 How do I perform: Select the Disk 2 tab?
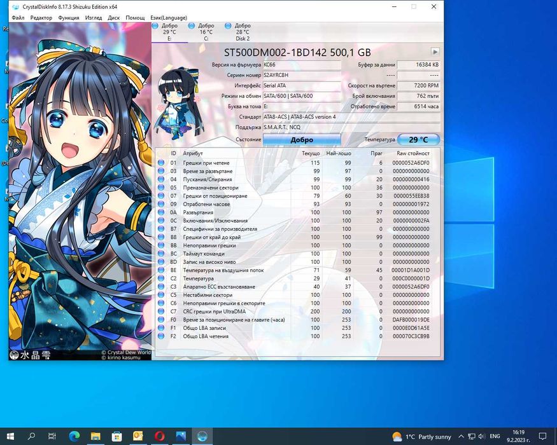[243, 32]
